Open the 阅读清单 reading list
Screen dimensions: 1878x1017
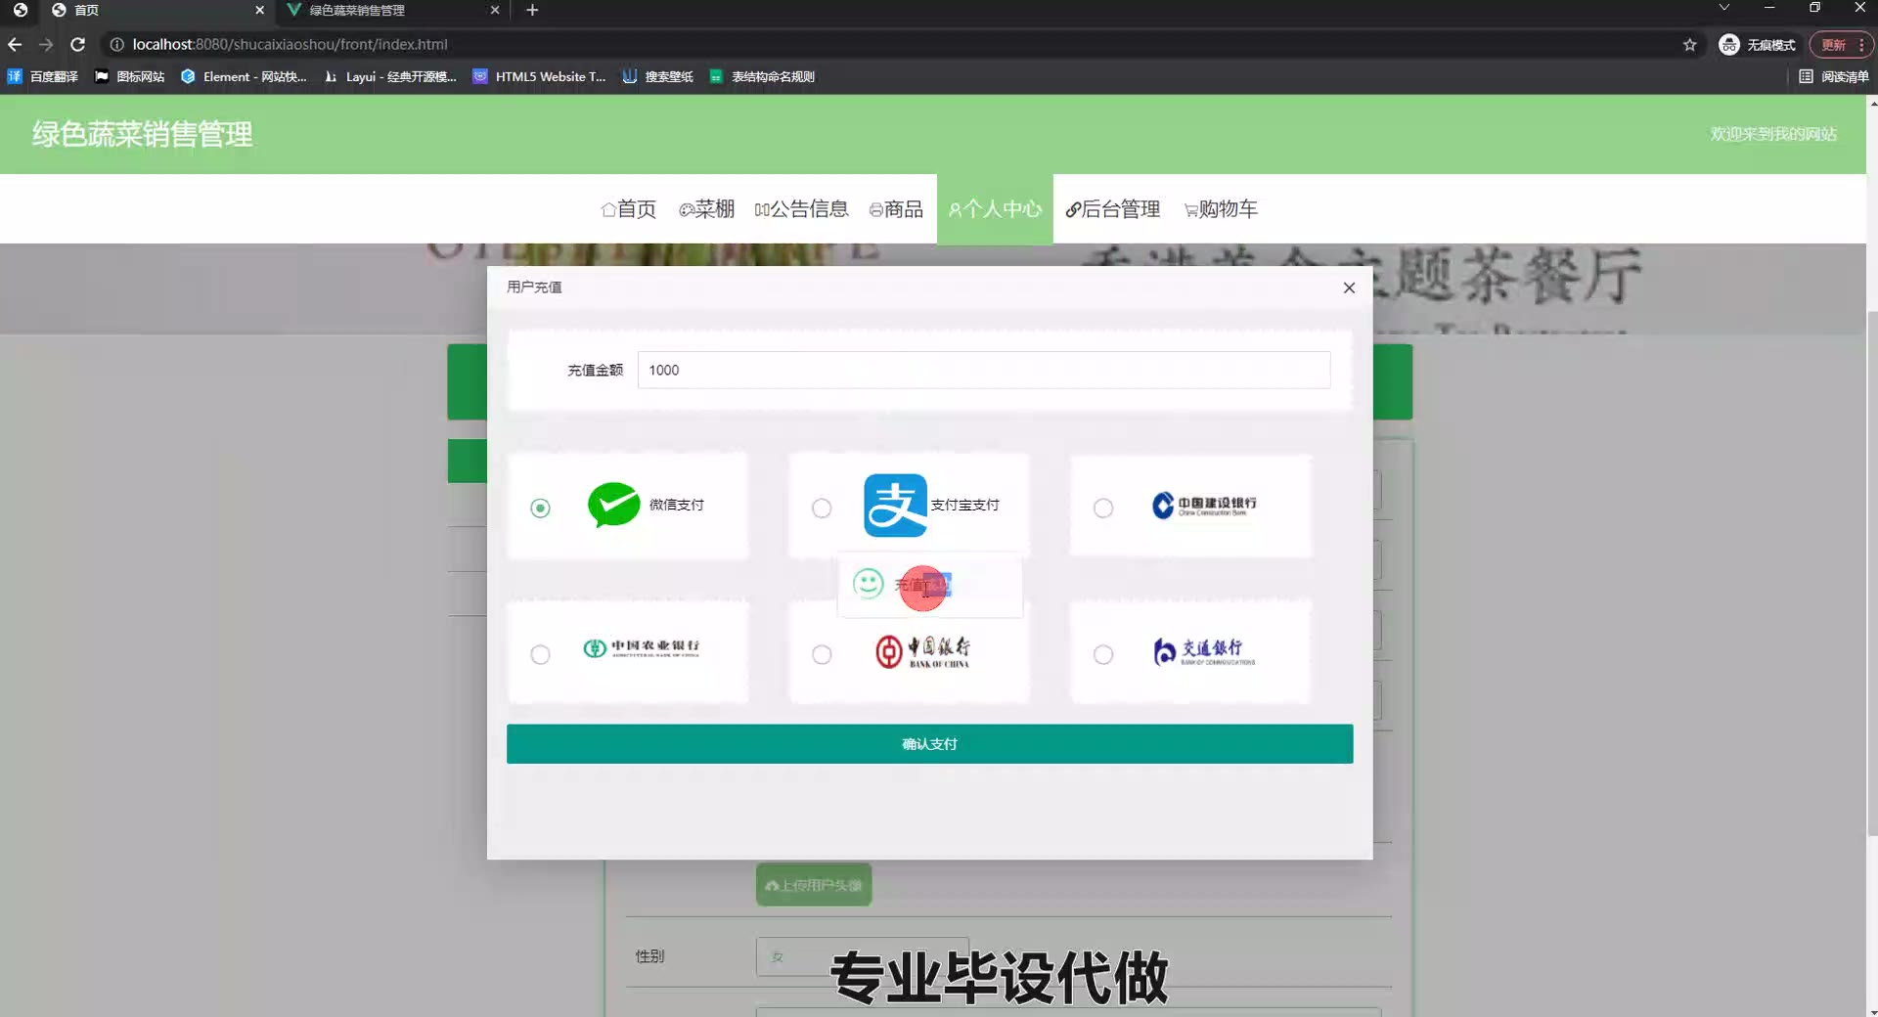coord(1834,76)
